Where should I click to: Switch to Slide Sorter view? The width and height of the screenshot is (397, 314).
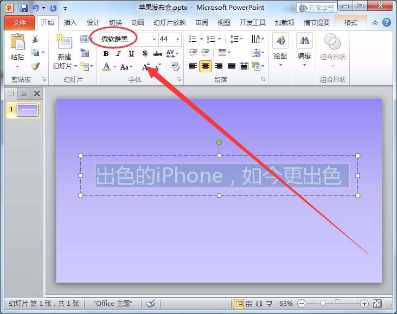pyautogui.click(x=249, y=304)
